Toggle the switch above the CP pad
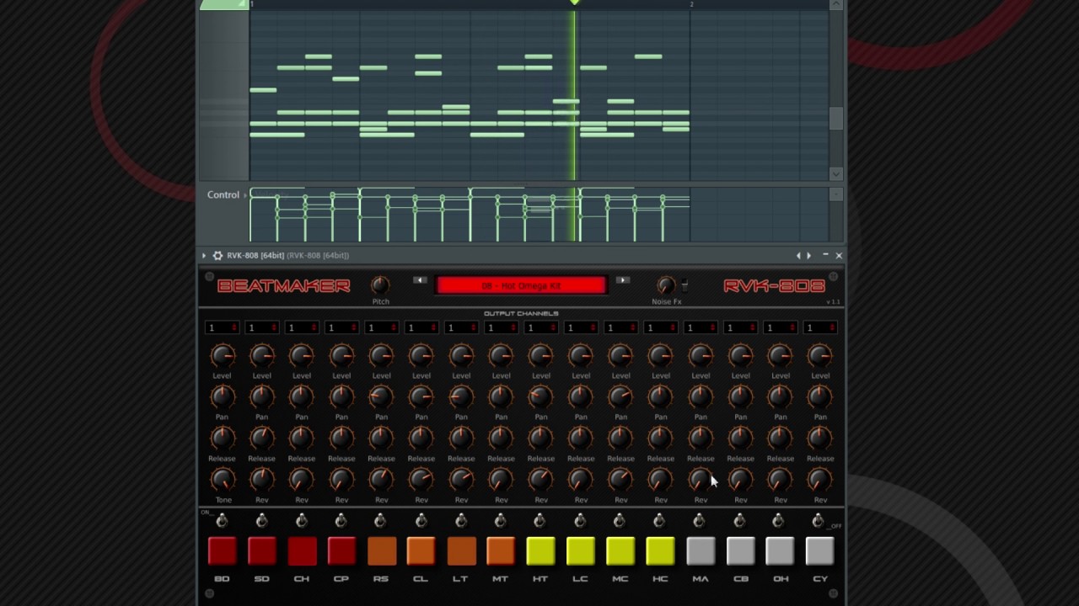 [x=341, y=521]
